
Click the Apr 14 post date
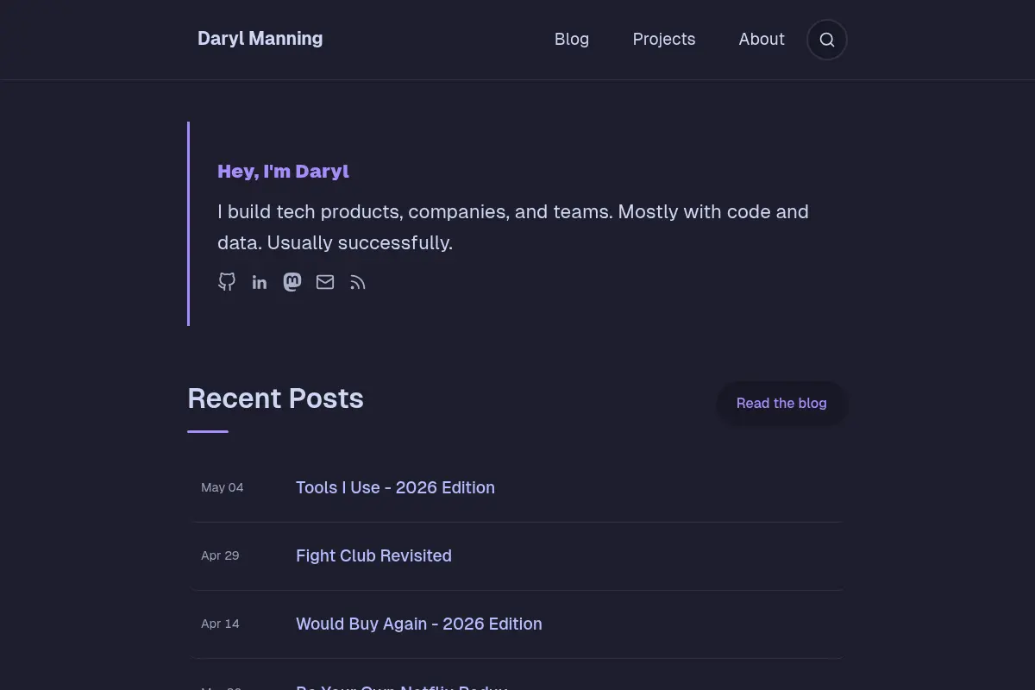click(220, 624)
